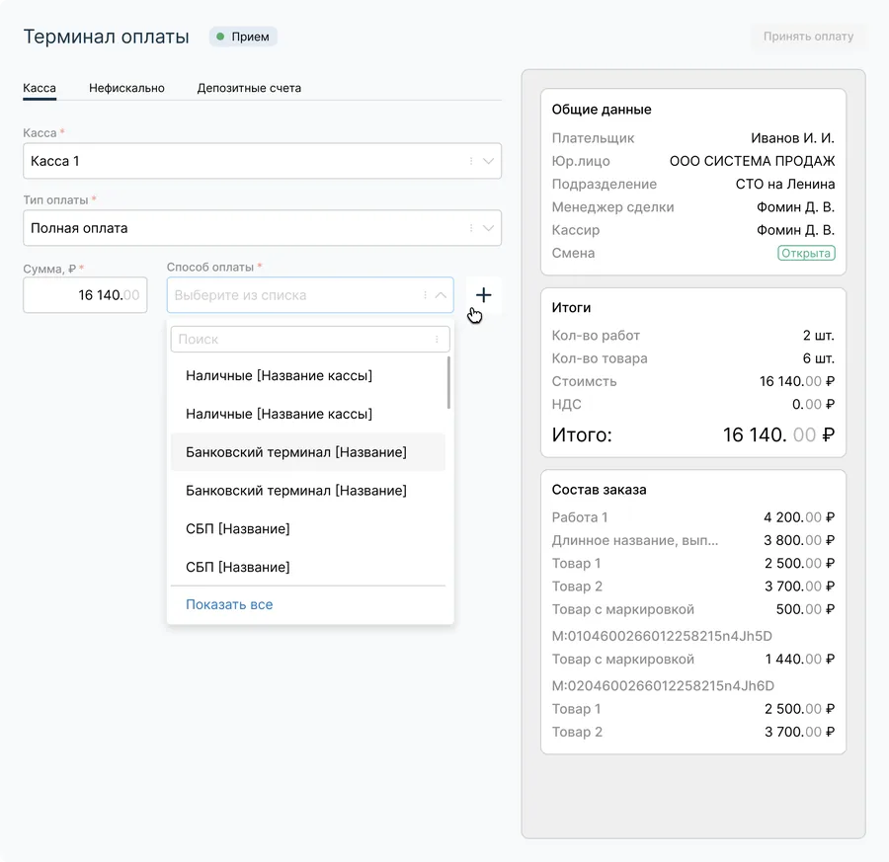889x862 pixels.
Task: Click the Прием status badge
Action: pyautogui.click(x=243, y=37)
